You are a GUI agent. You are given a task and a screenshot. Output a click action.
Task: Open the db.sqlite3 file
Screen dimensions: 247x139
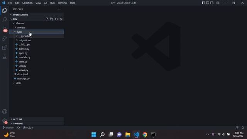coord(36,74)
